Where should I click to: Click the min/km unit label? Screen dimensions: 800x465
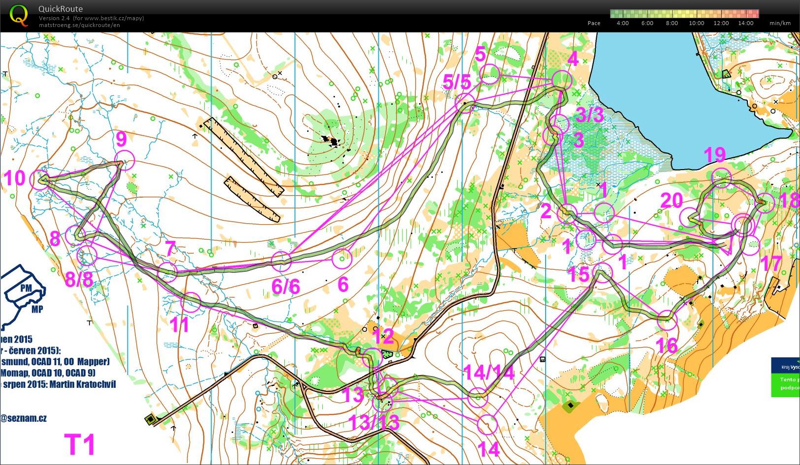(x=778, y=23)
